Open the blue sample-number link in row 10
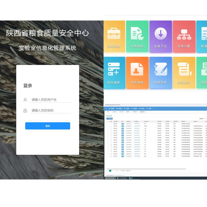Screen dimensions: 207x207 click(x=137, y=145)
